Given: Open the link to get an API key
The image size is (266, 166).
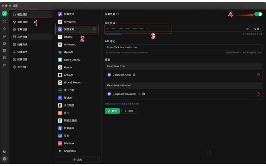Looking at the screenshot, I should (x=113, y=34).
